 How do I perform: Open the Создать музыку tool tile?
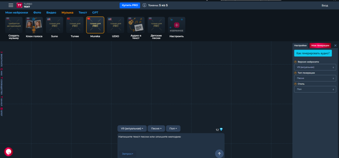tap(14, 28)
